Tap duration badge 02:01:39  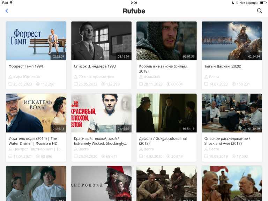189,57
